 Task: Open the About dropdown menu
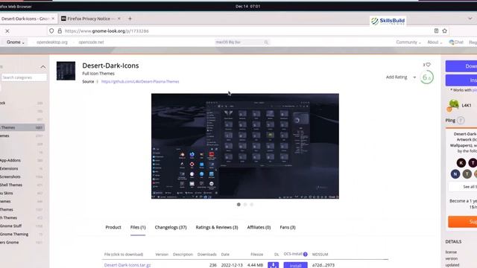click(x=435, y=42)
